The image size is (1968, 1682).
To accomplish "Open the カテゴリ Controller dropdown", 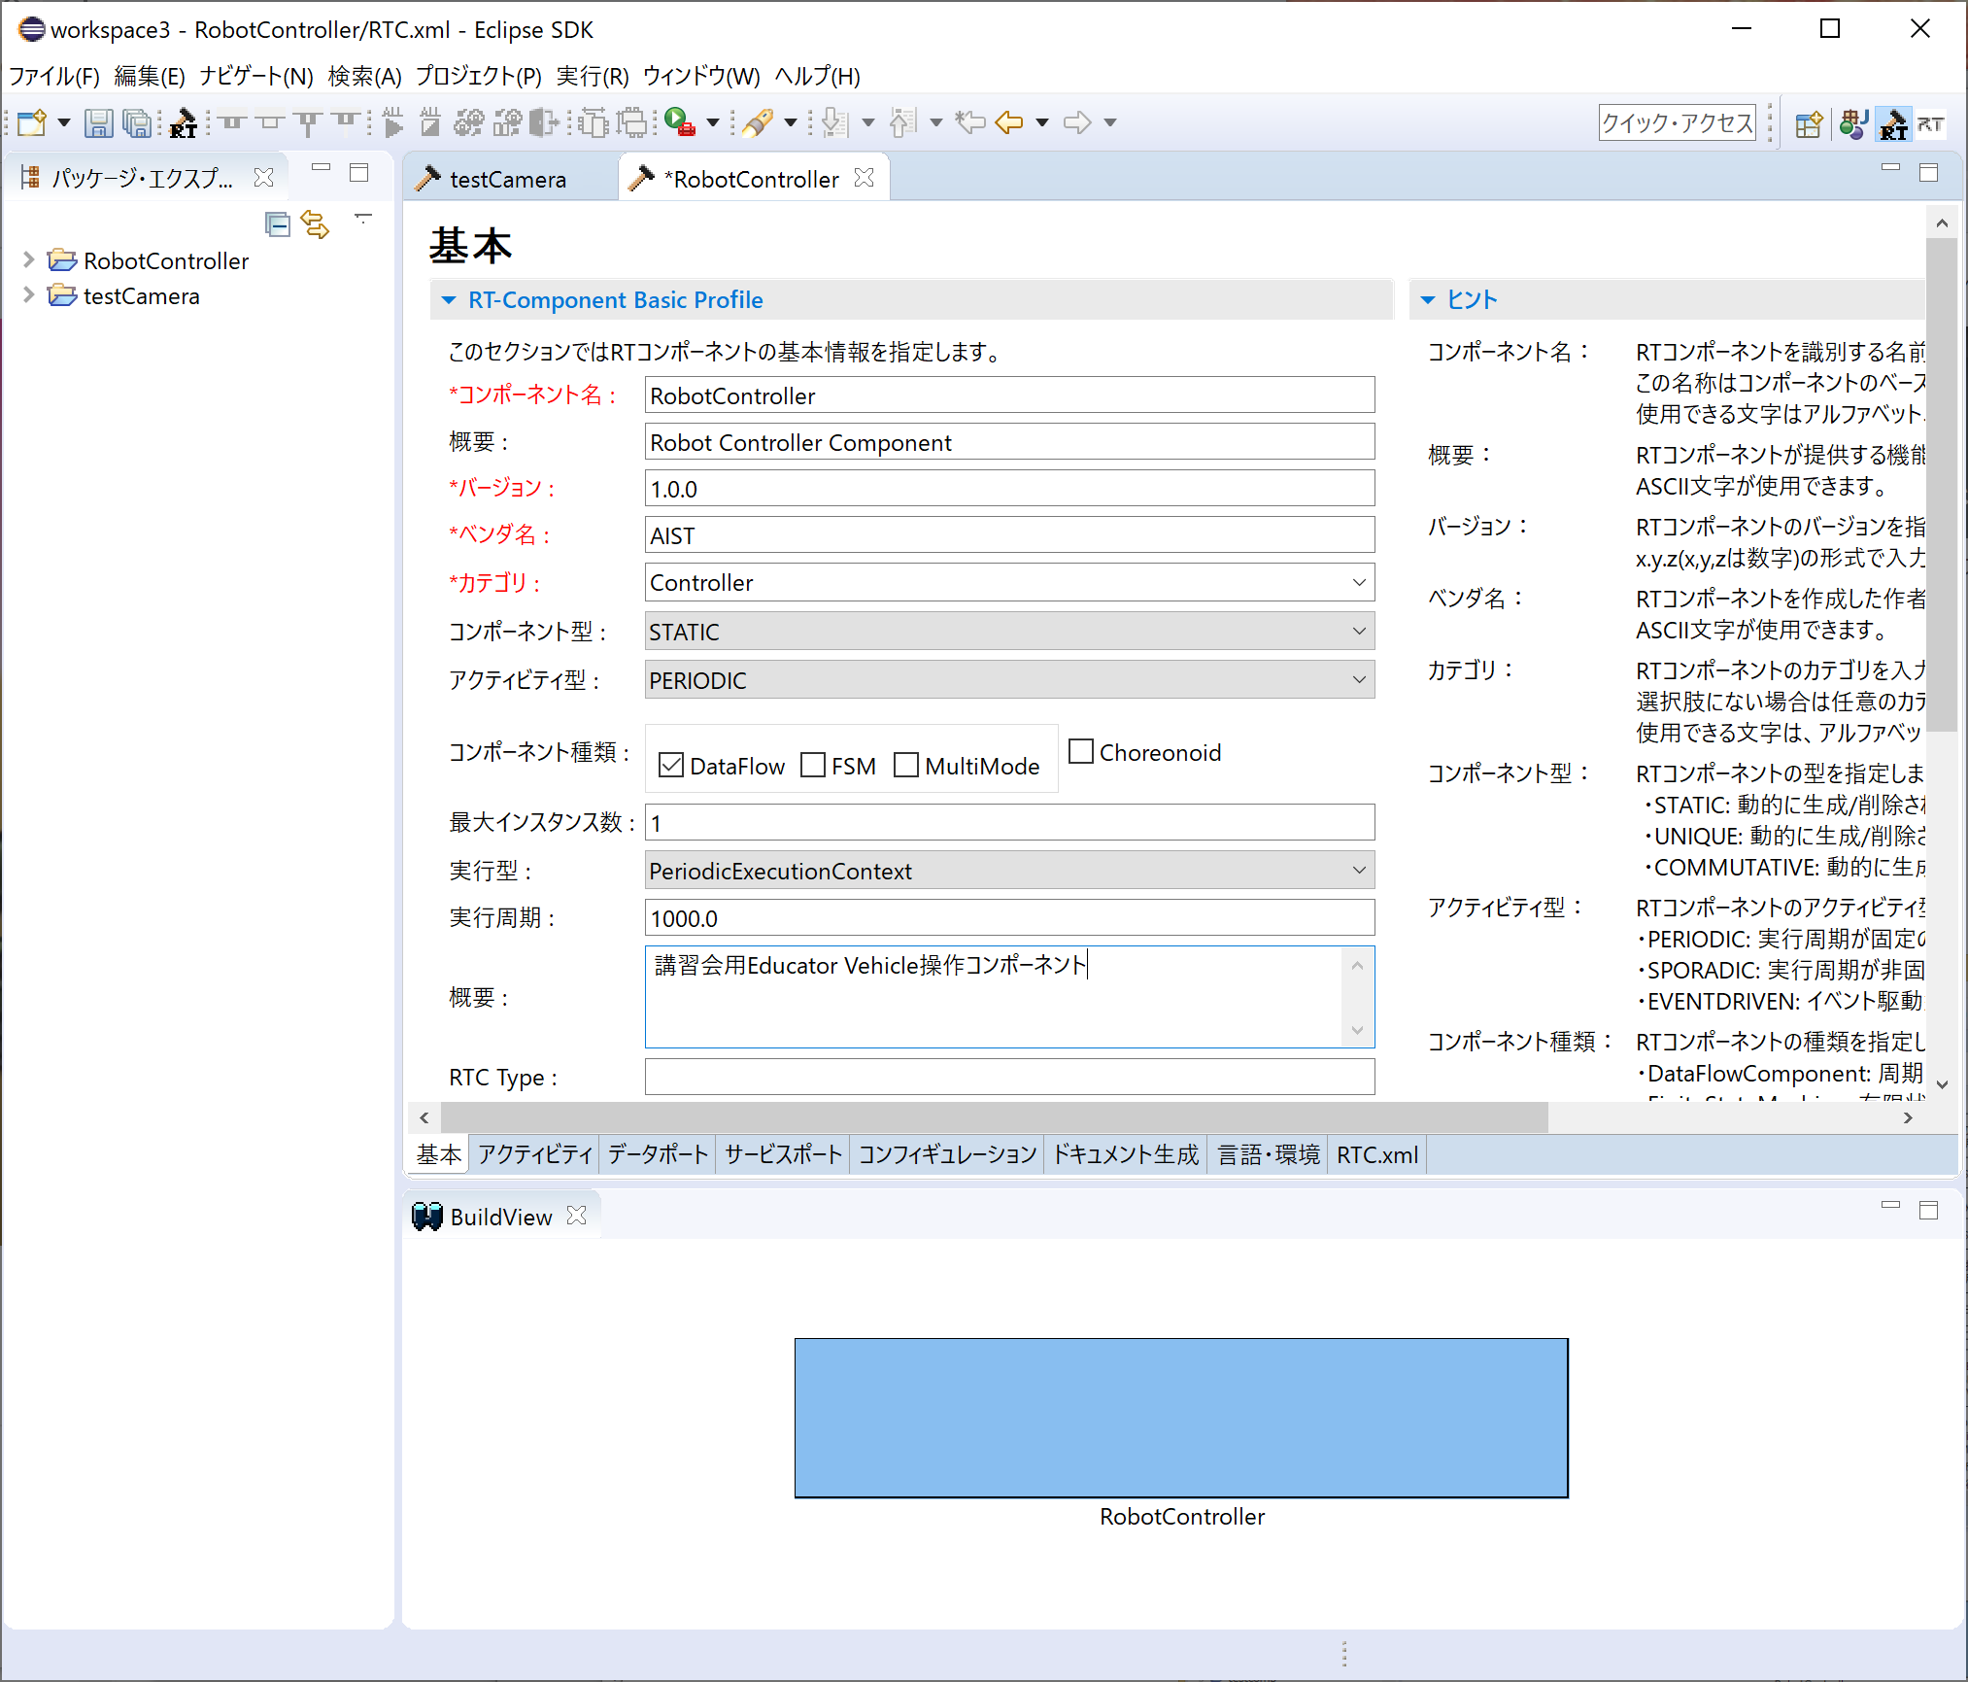I will [1359, 583].
